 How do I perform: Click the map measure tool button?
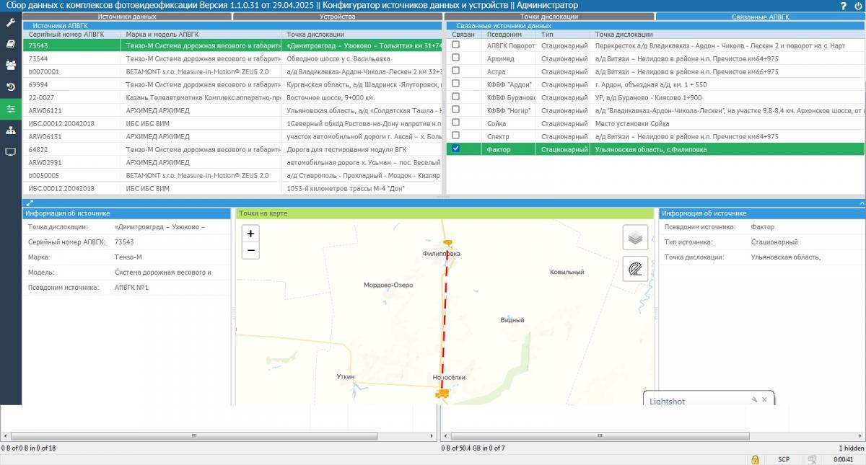635,269
